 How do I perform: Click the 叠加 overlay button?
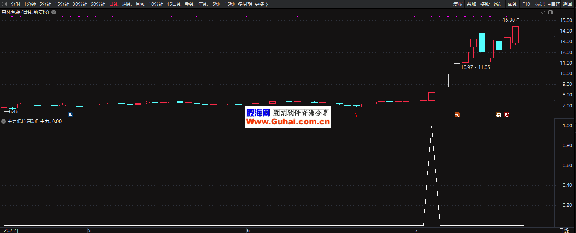pos(471,4)
